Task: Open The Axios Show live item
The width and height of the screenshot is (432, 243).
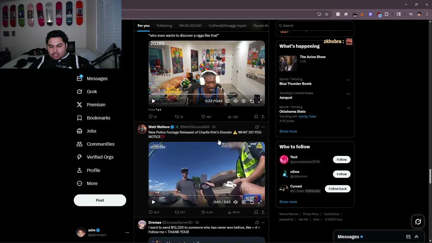Action: point(315,63)
